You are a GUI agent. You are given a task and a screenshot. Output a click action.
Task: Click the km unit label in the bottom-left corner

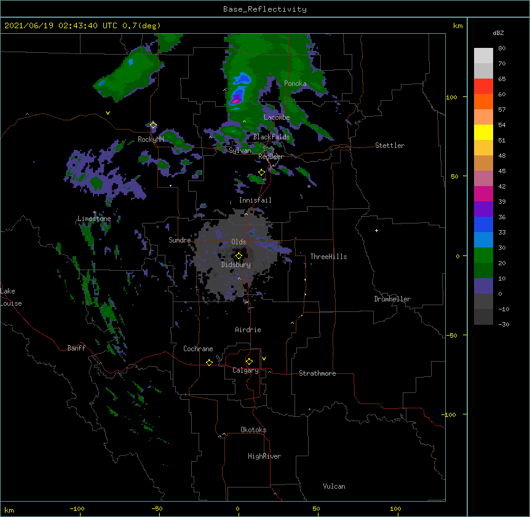point(9,510)
